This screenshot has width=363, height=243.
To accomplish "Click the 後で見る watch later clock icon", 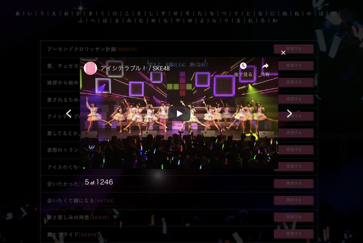I will coord(243,66).
